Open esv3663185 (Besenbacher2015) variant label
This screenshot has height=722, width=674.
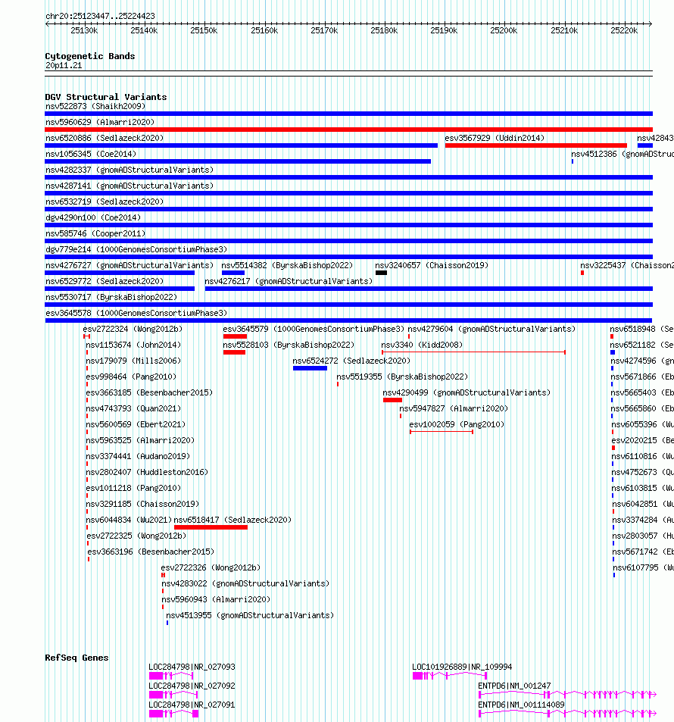[149, 392]
